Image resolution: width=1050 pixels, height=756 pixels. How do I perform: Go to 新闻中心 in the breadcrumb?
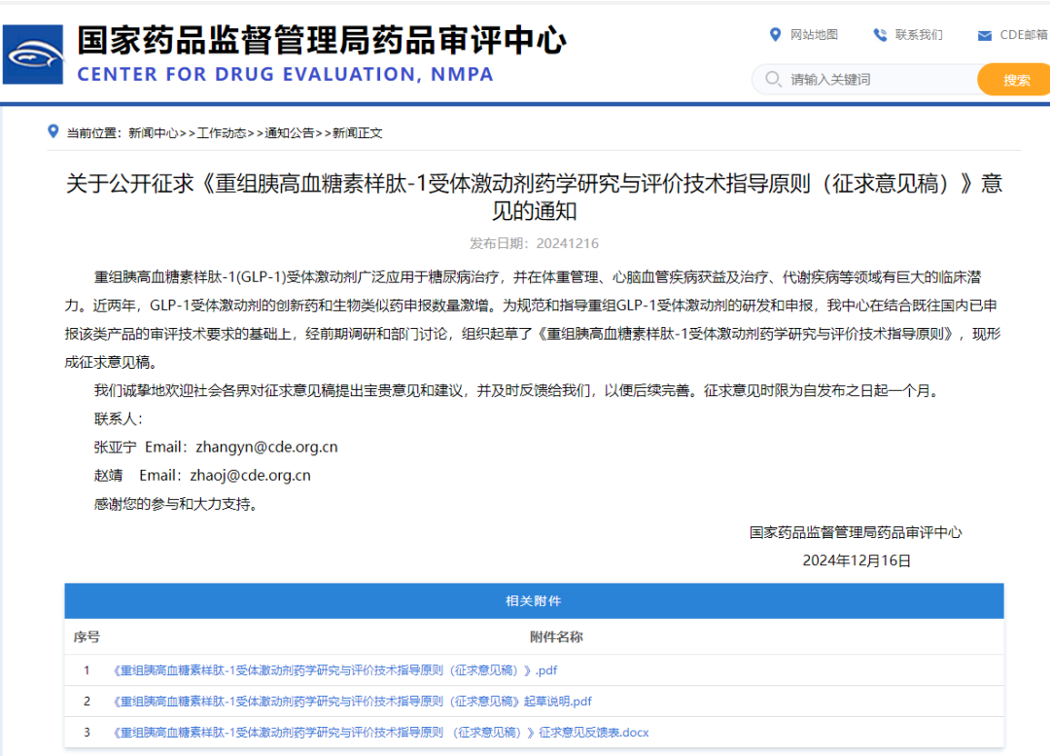pos(154,132)
